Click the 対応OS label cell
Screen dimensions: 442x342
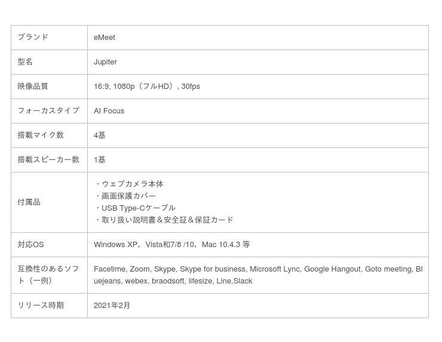click(30, 245)
